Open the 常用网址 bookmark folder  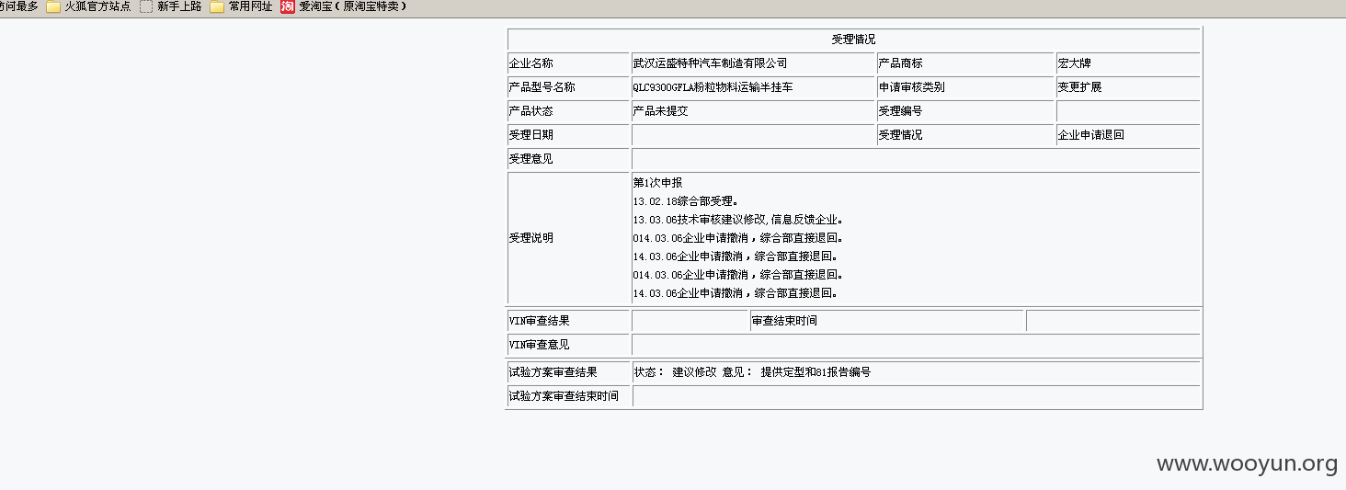(241, 6)
